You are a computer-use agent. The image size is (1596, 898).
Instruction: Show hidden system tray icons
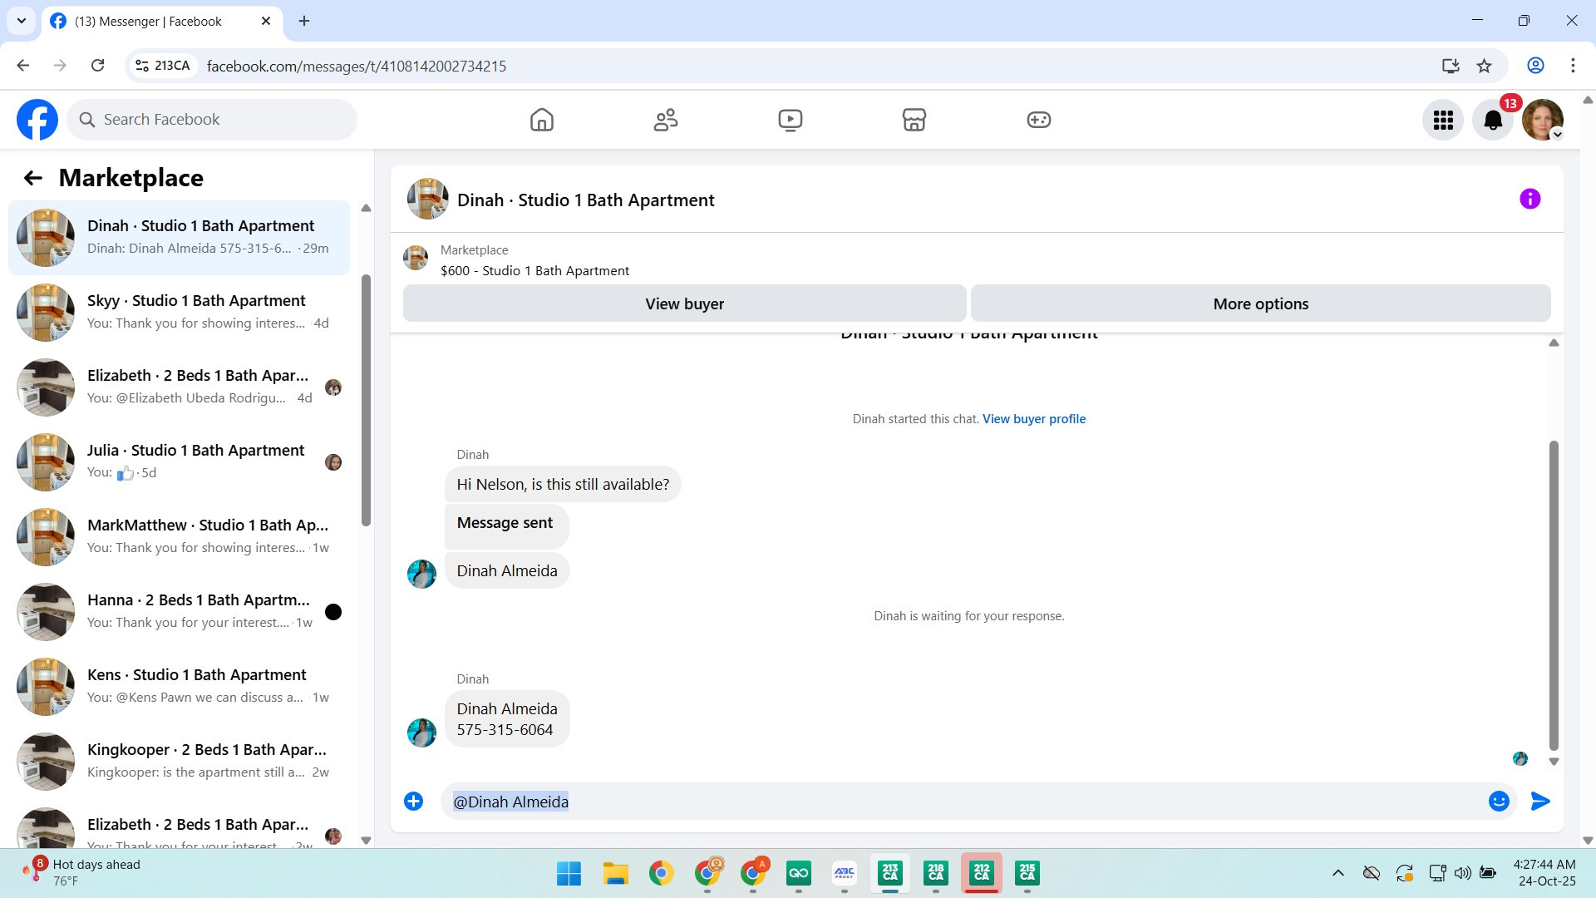tap(1338, 873)
